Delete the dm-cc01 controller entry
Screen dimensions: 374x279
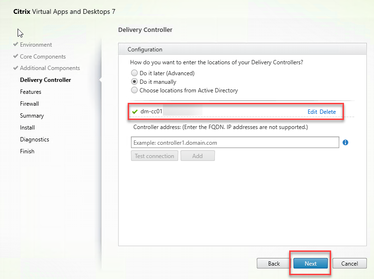(328, 112)
